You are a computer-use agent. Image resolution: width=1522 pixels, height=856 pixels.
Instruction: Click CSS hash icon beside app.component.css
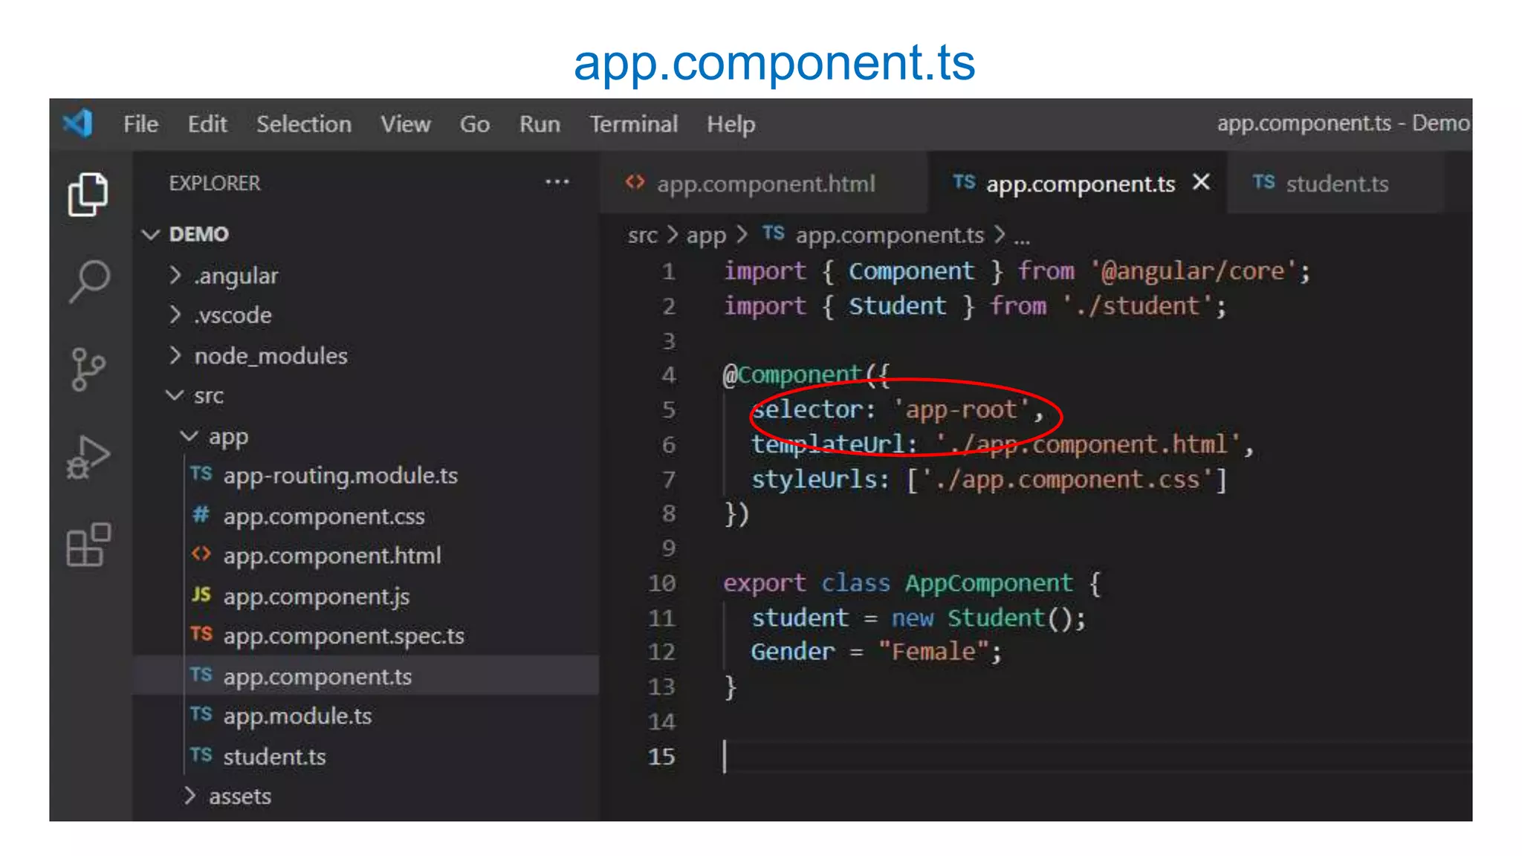click(x=201, y=514)
